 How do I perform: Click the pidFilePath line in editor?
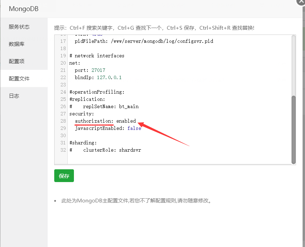click(144, 41)
